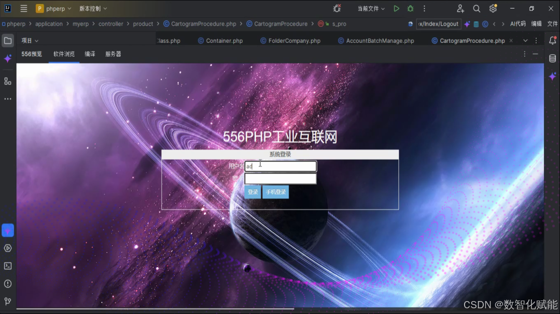Open more run actions three-dot menu
This screenshot has height=314, width=560.
pos(424,8)
